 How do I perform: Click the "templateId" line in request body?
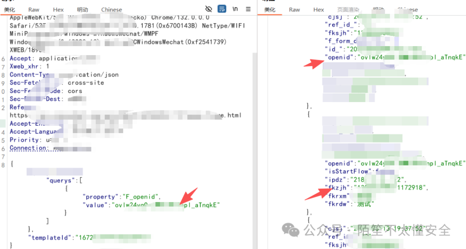[x=89, y=237]
